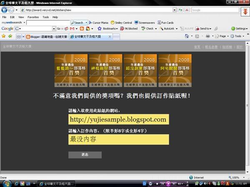Image resolution: width=250 pixels, height=187 pixels.
Task: Open the Favorites menu
Action: [33, 17]
